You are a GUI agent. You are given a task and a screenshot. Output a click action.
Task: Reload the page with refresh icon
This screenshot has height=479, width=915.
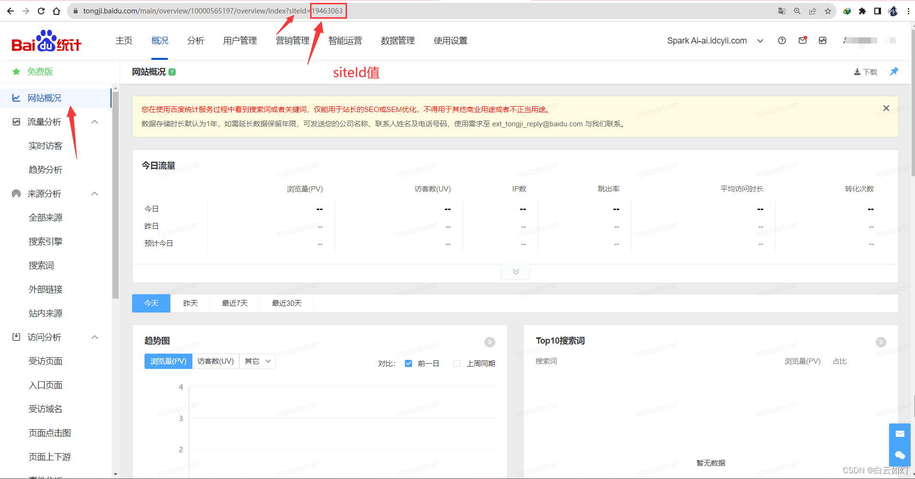click(x=41, y=11)
